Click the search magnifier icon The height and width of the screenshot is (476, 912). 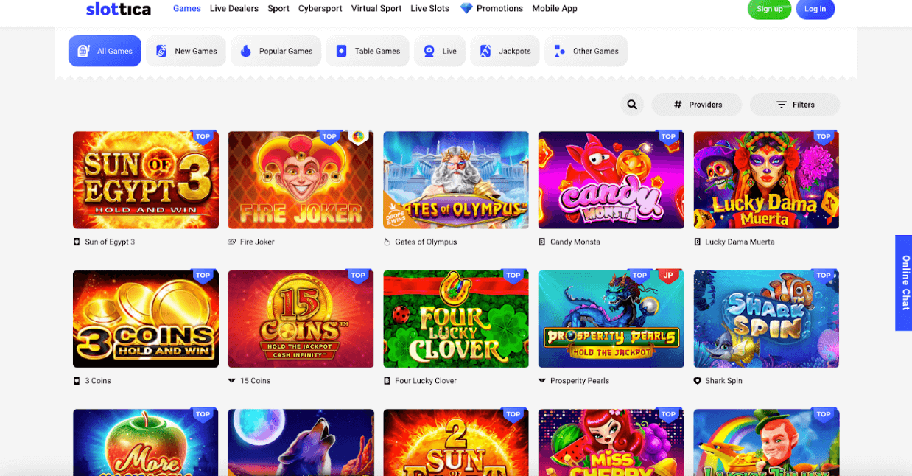pos(632,105)
